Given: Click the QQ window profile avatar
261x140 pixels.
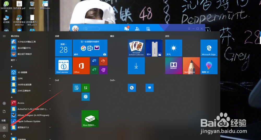Looking at the screenshot, I should 75,28.
